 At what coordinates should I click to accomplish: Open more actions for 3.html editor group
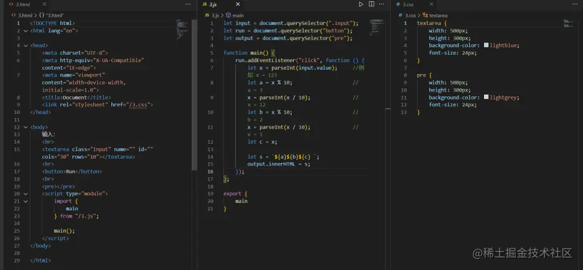tap(188, 4)
